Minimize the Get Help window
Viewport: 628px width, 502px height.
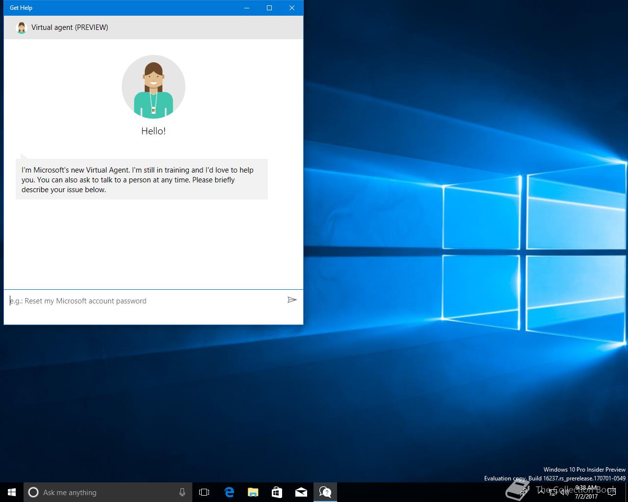pos(247,8)
